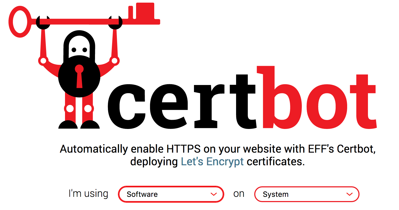Click the chevron arrow in Software selector
The width and height of the screenshot is (399, 210).
[x=214, y=194]
